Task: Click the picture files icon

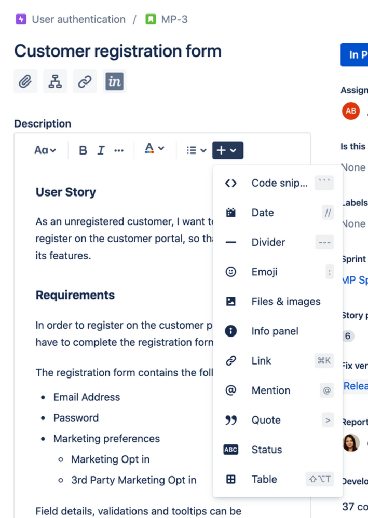Action: click(231, 301)
